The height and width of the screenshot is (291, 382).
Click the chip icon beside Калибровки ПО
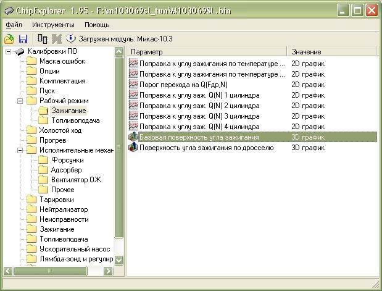click(19, 51)
